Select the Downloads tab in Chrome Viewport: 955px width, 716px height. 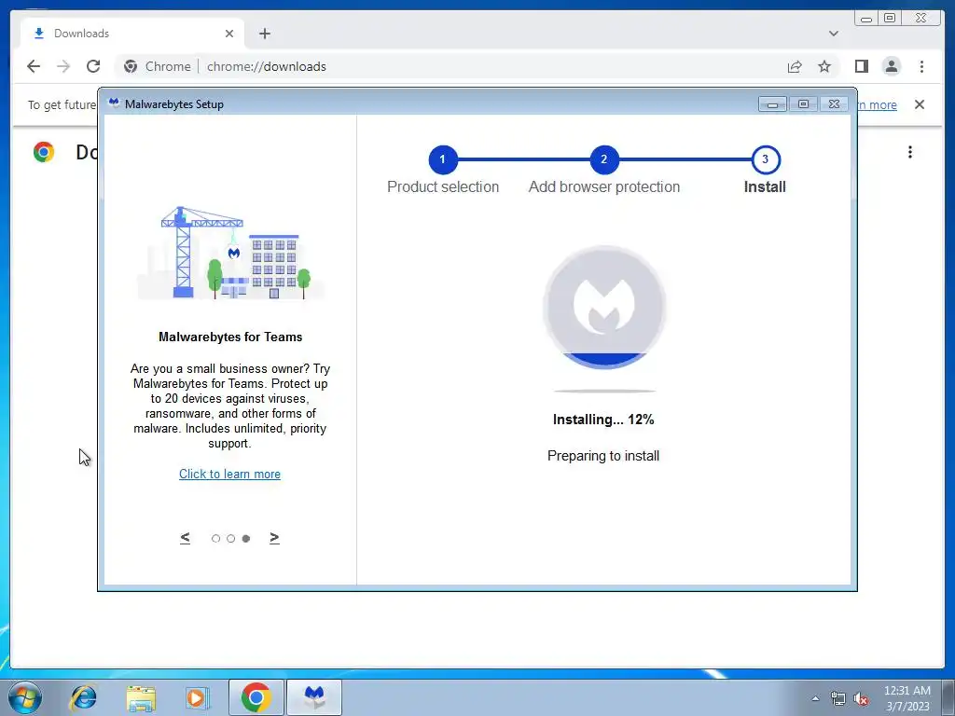(x=132, y=34)
